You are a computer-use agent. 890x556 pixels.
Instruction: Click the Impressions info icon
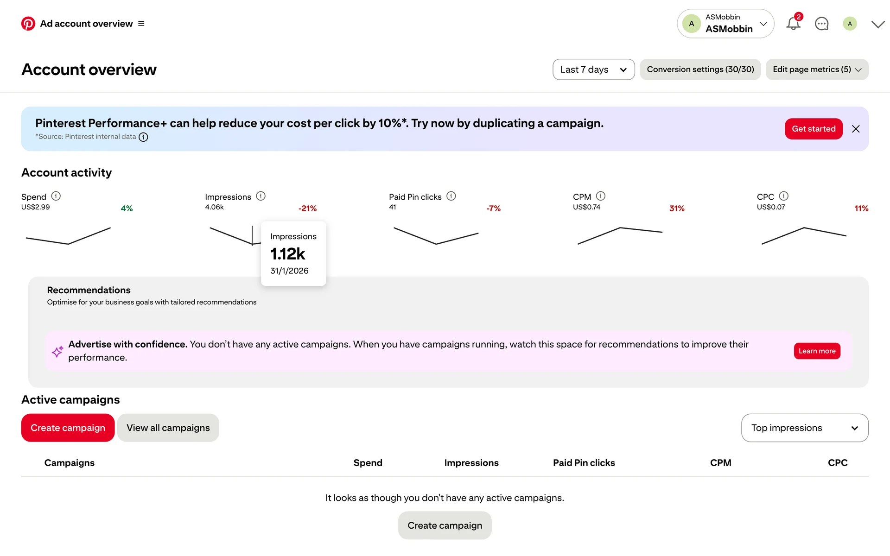(x=261, y=196)
